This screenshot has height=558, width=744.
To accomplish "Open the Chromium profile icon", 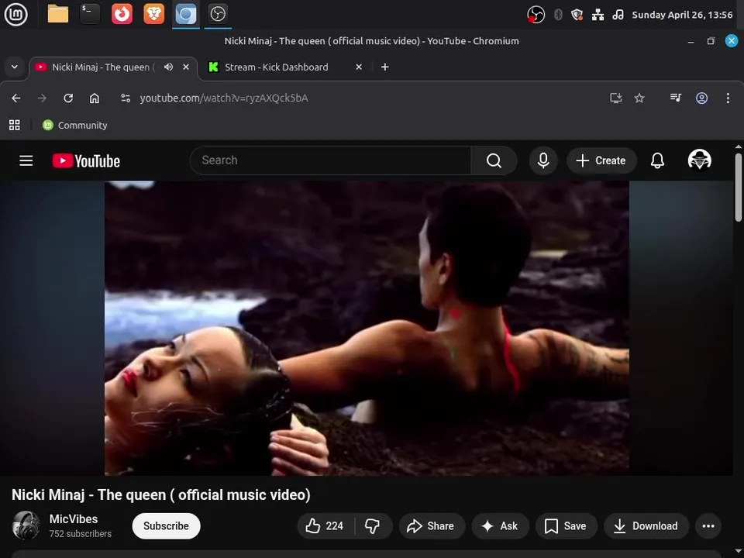I will tap(702, 98).
